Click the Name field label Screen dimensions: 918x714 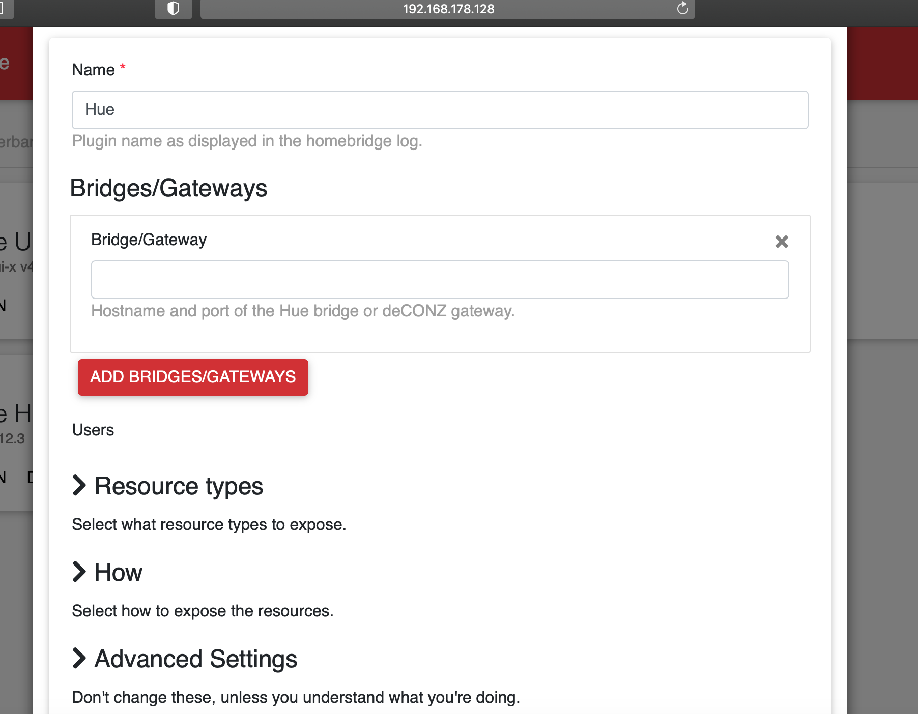pos(93,70)
